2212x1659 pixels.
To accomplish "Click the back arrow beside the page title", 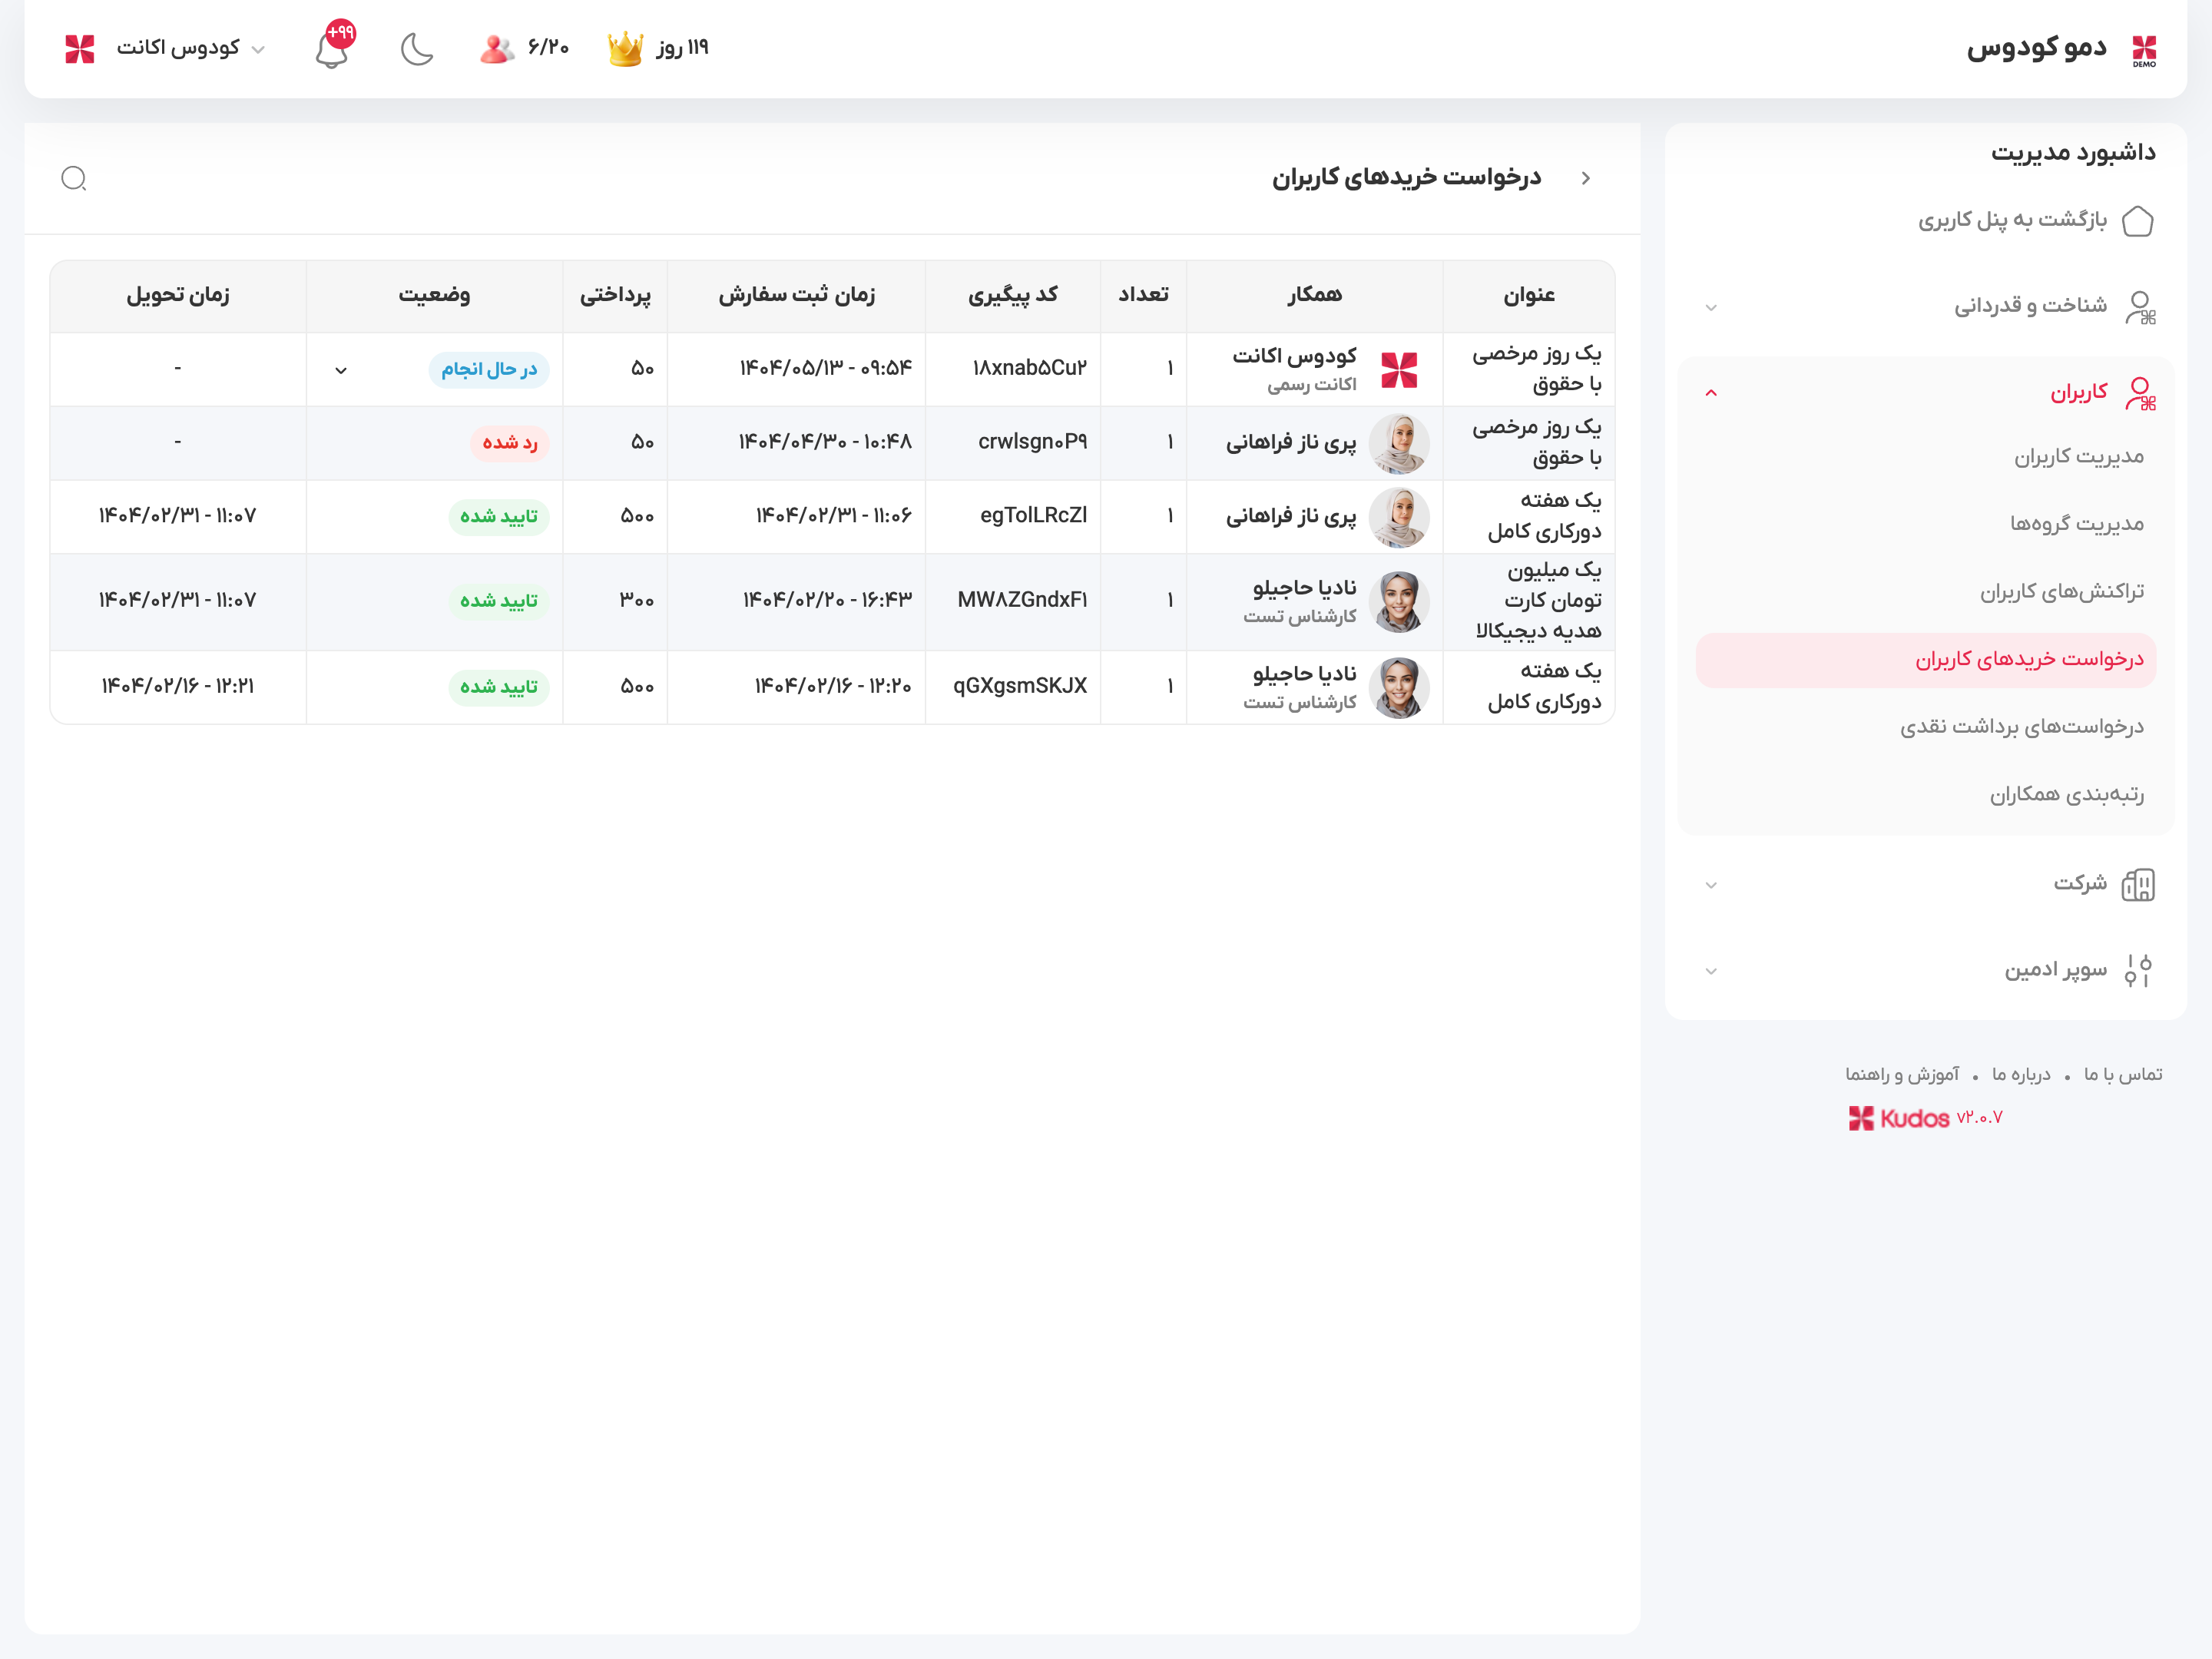I will [1586, 178].
